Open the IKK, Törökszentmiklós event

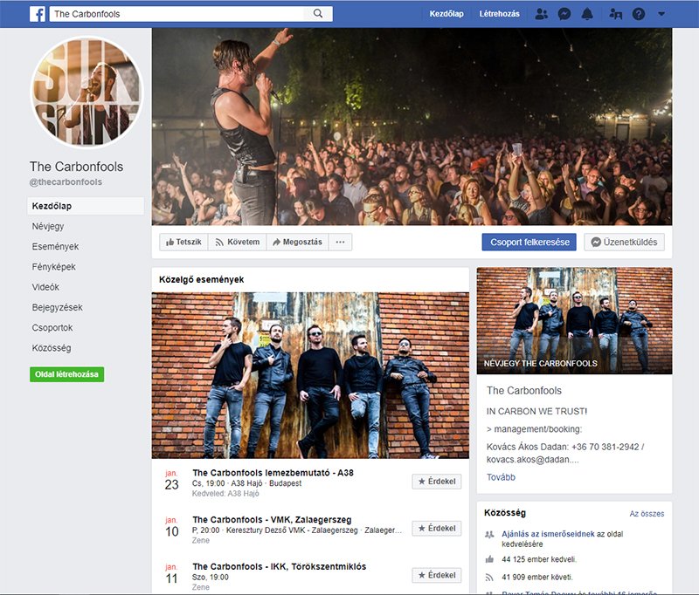pos(279,566)
